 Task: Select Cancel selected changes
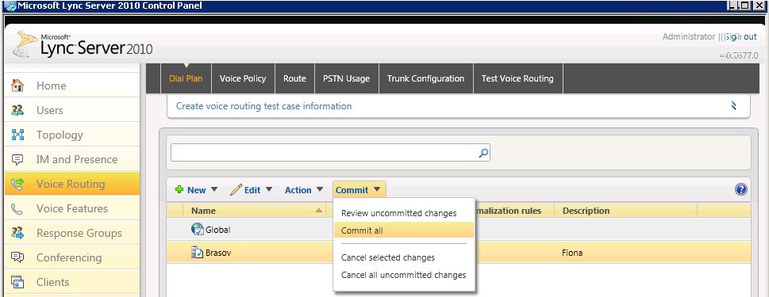(388, 257)
